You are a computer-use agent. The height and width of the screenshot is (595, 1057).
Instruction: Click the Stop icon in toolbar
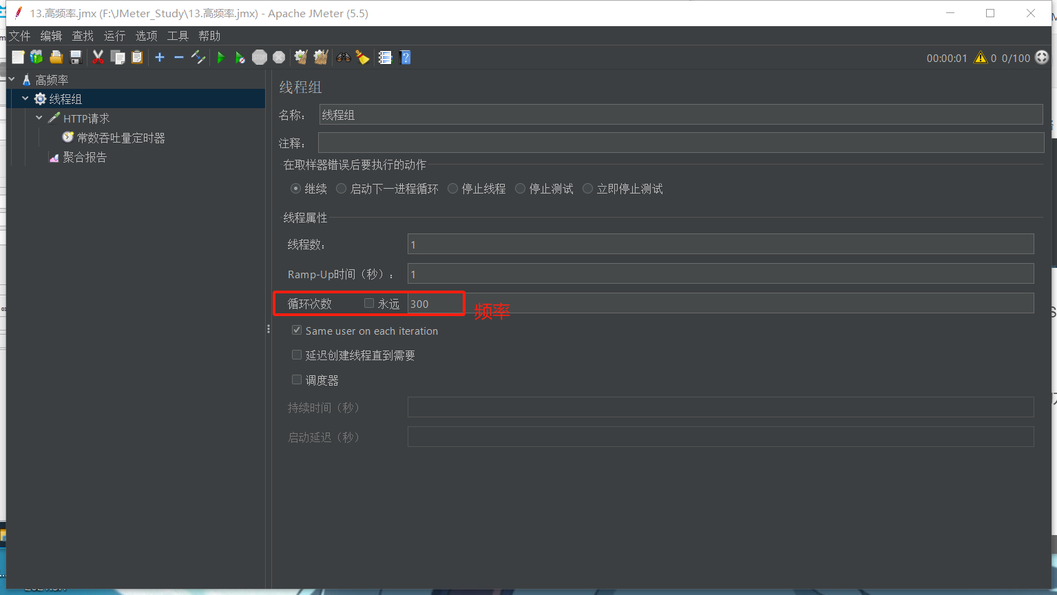260,57
